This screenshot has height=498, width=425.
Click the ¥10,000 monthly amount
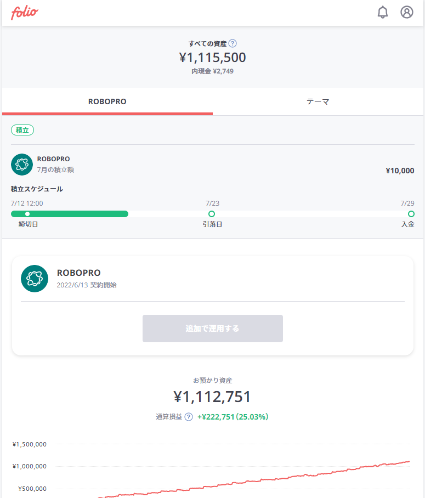click(x=400, y=171)
